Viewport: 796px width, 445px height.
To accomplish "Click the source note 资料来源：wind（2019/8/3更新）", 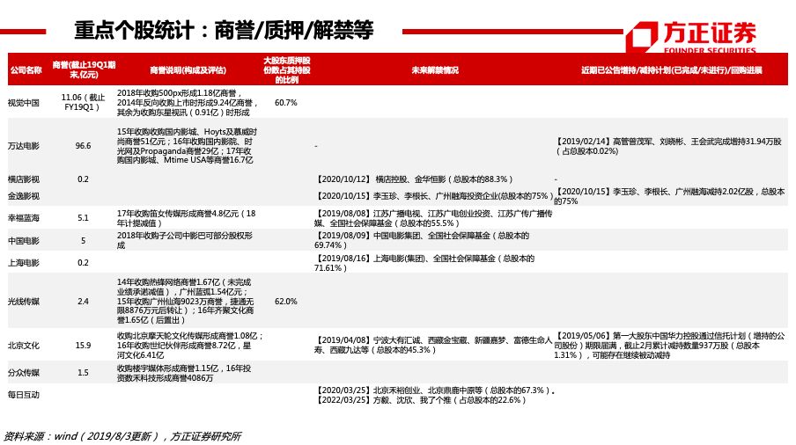I will (x=122, y=436).
